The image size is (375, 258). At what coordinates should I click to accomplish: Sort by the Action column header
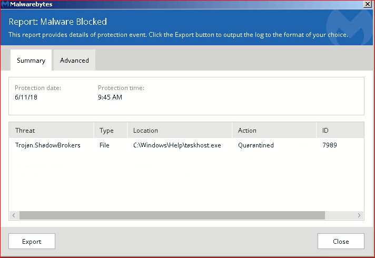click(274, 130)
